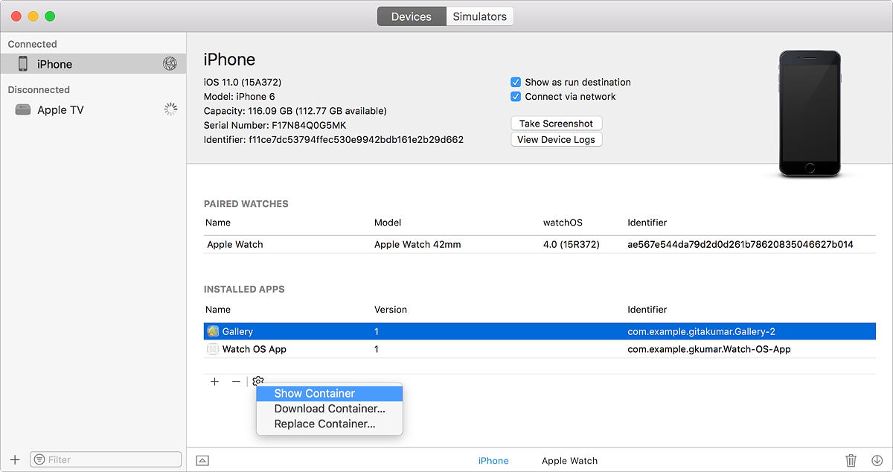Viewport: 893px width, 472px height.
Task: Uncheck Connect via network
Action: tap(516, 96)
